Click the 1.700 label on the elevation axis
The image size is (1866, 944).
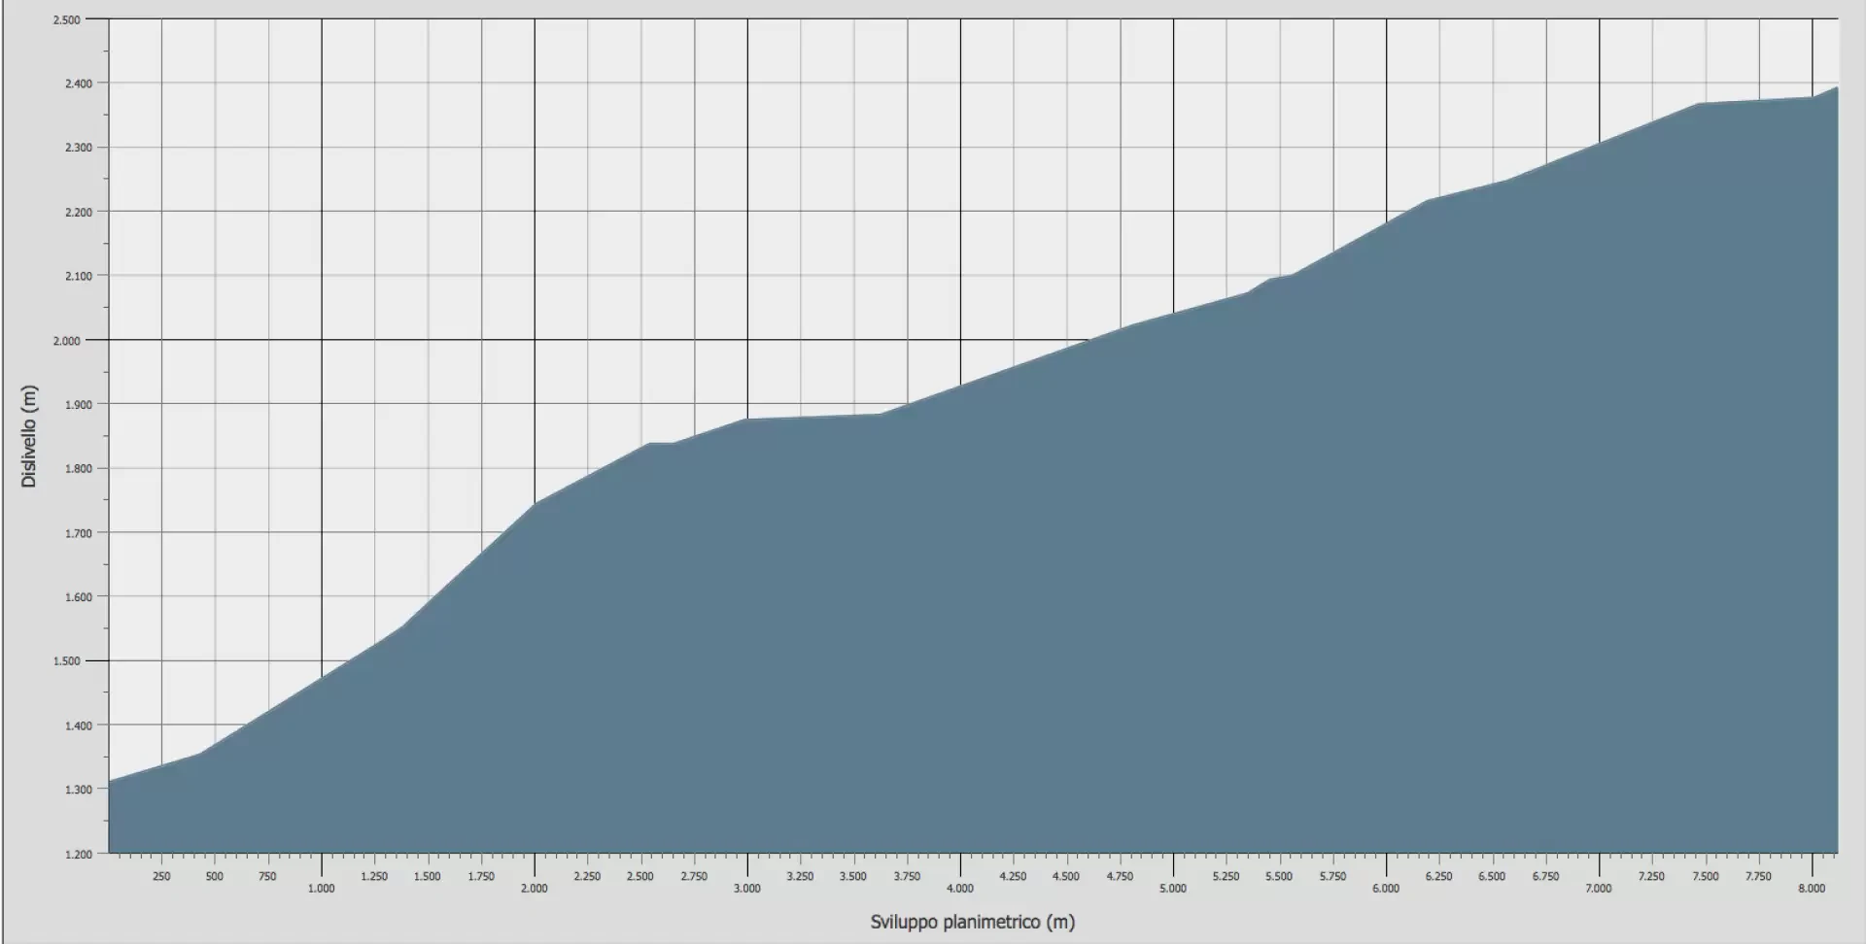[80, 533]
